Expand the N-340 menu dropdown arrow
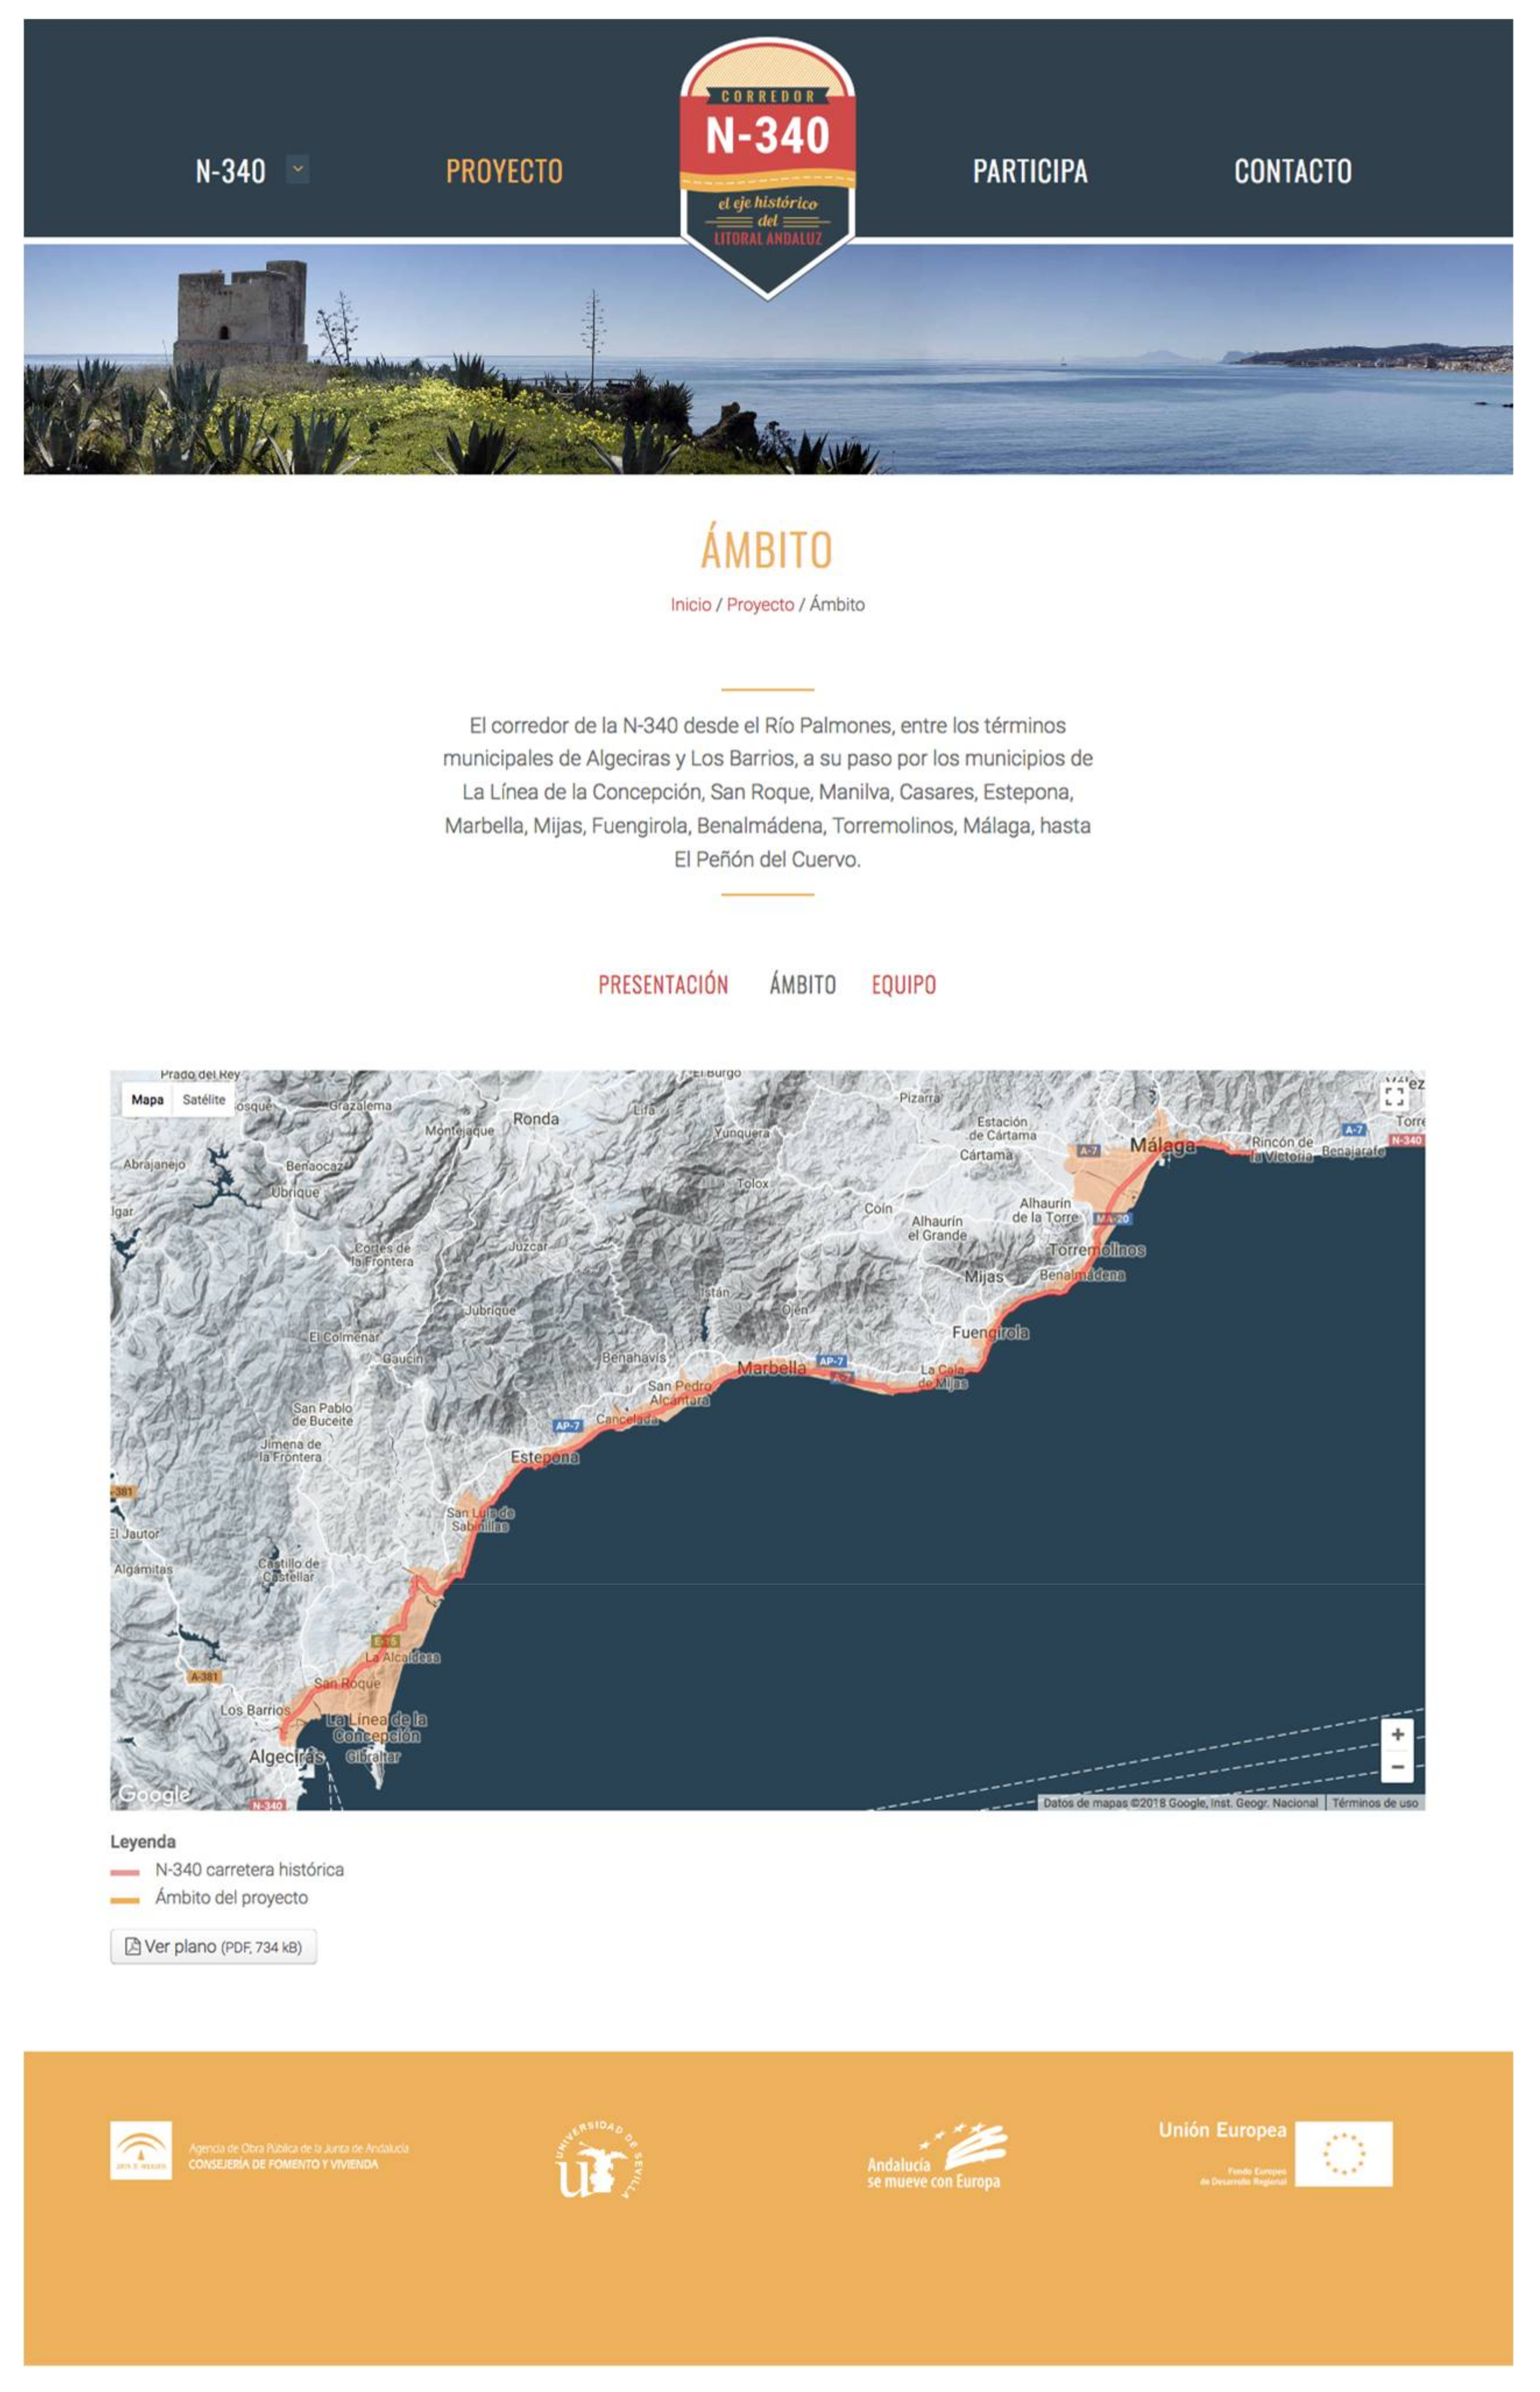This screenshot has width=1540, height=2392. (297, 169)
